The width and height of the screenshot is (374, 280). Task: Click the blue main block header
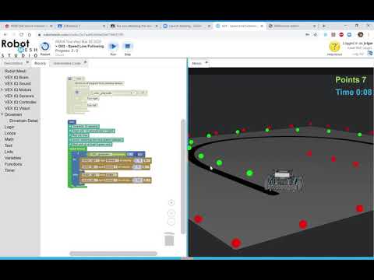pyautogui.click(x=72, y=122)
